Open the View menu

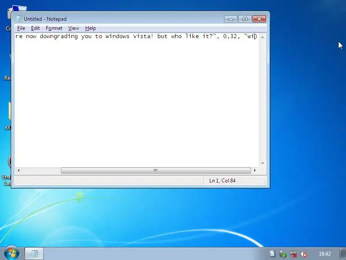(74, 28)
